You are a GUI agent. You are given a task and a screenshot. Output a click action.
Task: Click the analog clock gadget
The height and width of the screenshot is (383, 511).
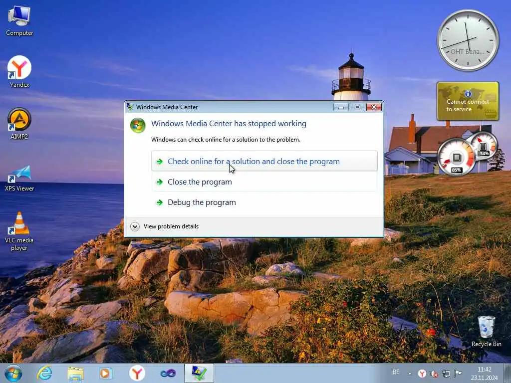pyautogui.click(x=468, y=40)
